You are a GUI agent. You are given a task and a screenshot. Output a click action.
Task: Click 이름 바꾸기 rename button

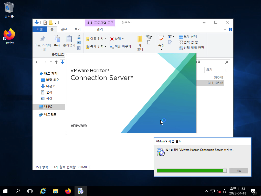point(121,46)
